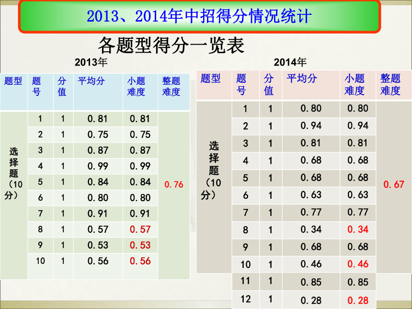Click the 2013 average score 0.75 for question 2

click(98, 135)
